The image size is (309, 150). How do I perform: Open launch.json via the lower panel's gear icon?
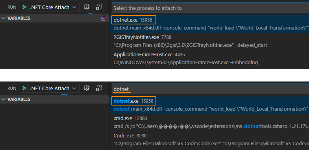point(87,88)
